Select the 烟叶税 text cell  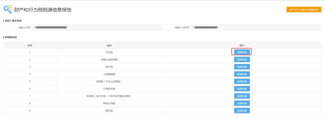pos(109,111)
